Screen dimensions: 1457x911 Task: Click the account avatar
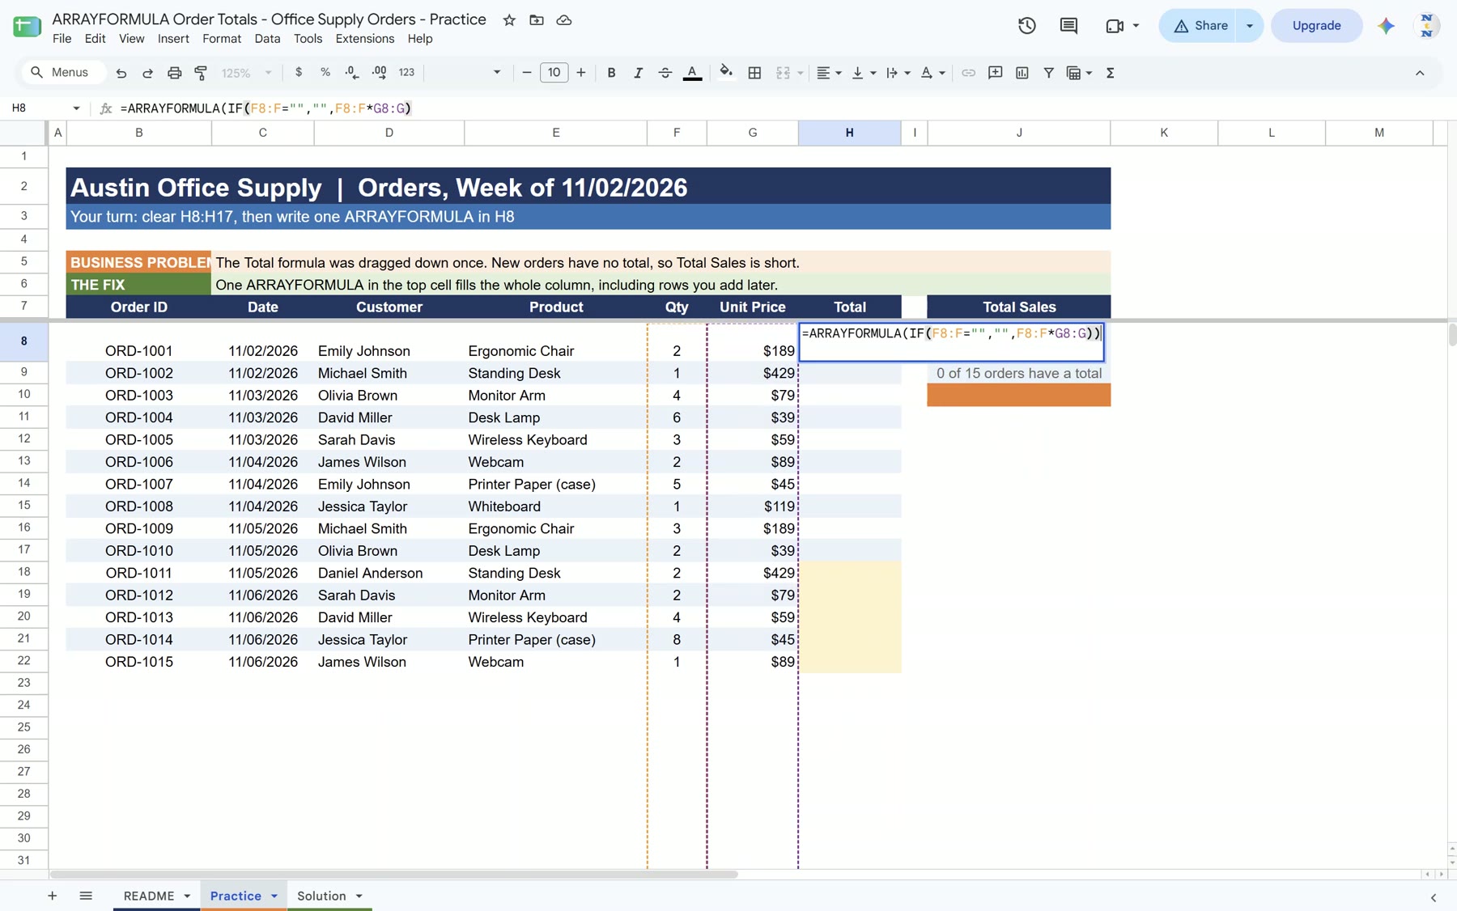[x=1427, y=26]
